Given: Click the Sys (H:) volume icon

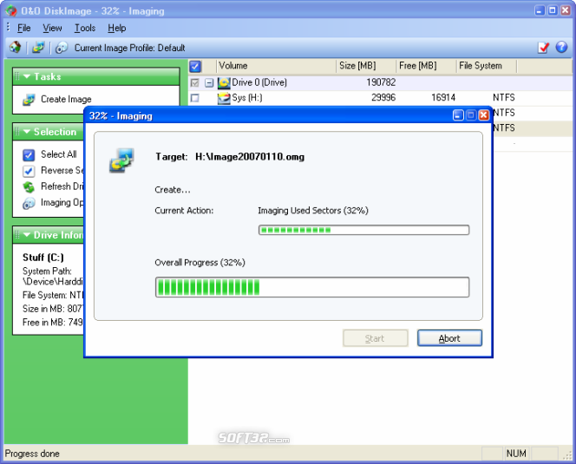Looking at the screenshot, I should click(x=224, y=98).
